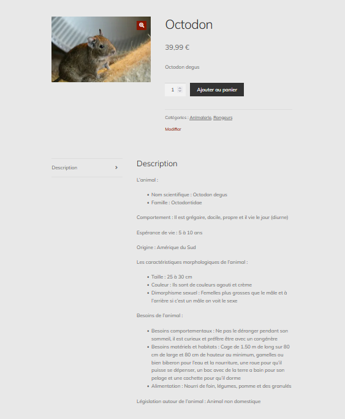Click the 39,99 € price
This screenshot has width=345, height=419.
[177, 47]
